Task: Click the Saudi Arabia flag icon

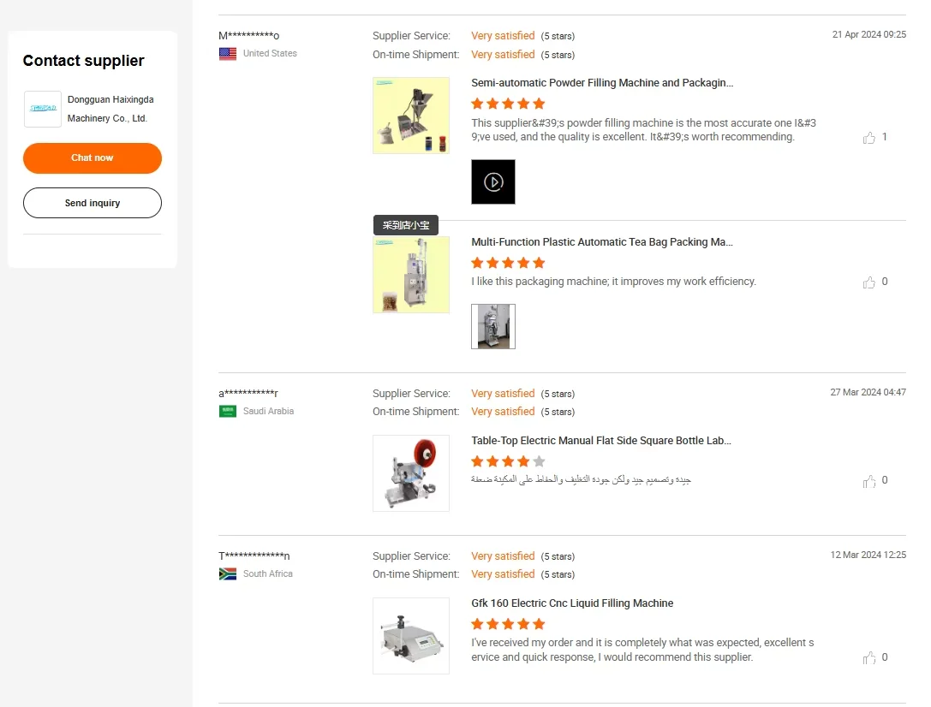Action: (x=228, y=412)
